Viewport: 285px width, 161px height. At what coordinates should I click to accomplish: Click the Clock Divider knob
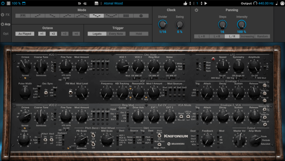pos(162,24)
